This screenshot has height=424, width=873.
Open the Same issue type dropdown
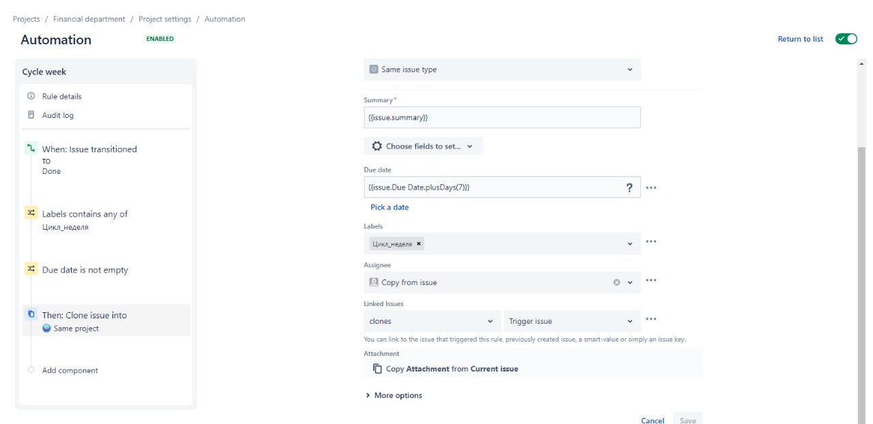[x=502, y=70]
